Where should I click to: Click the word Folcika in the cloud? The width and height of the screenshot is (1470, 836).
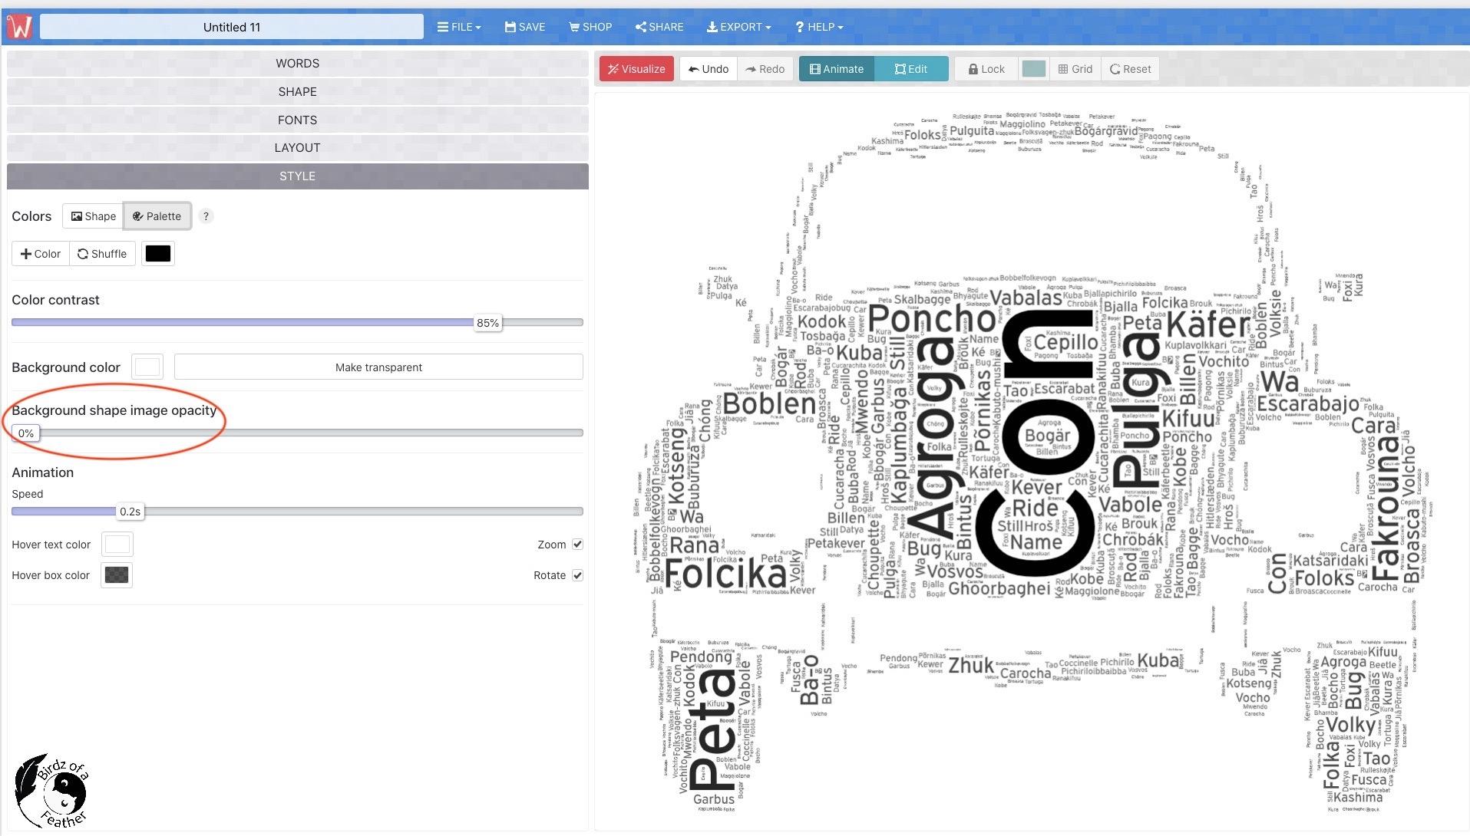725,574
